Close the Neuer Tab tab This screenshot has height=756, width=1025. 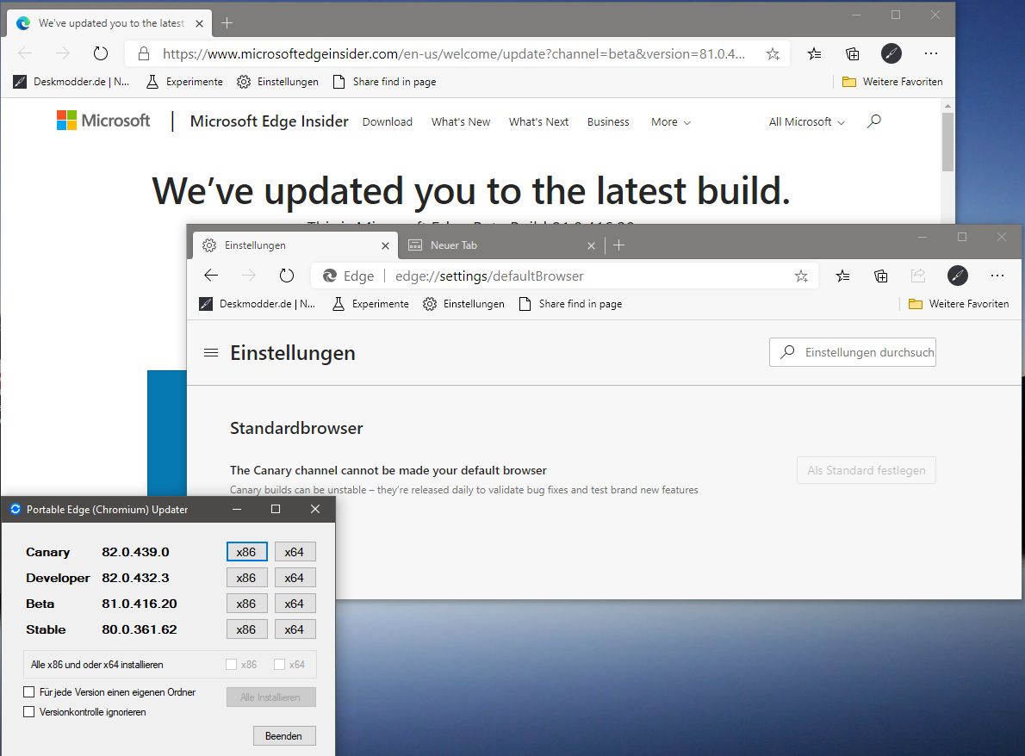(591, 245)
